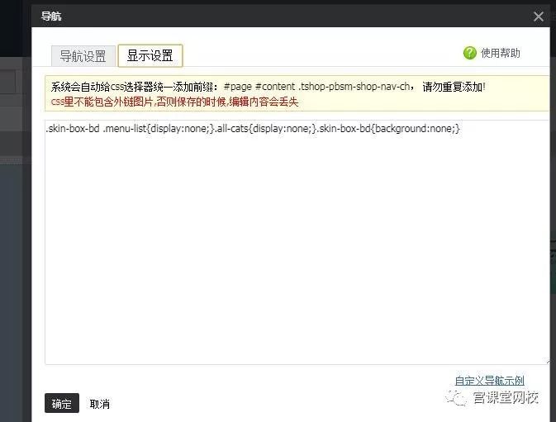This screenshot has height=422, width=556.
Task: Click the #page #content prefix text
Action: tap(259, 87)
